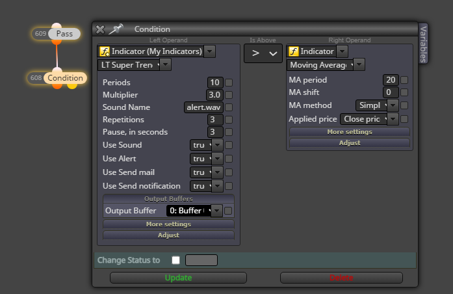The image size is (453, 294).
Task: Tick the checkbox next to Output Buffer
Action: (228, 211)
